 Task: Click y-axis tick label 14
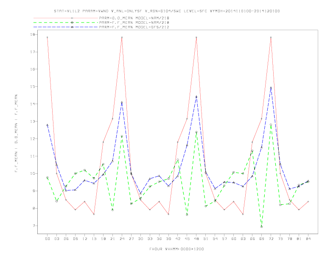tap(33, 104)
